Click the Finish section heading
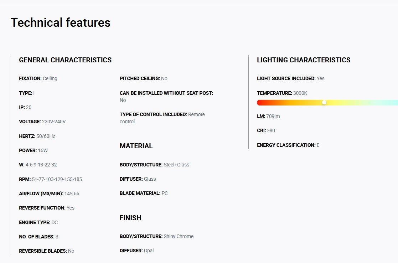Viewport: 398px width, 263px height. [130, 218]
